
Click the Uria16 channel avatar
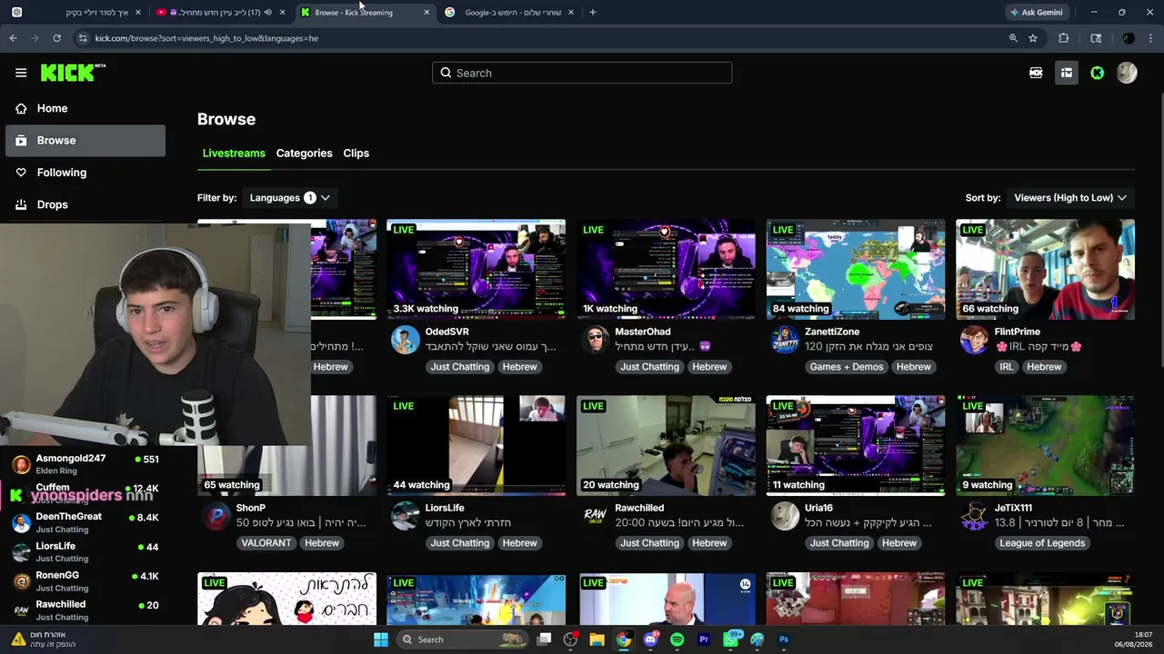coord(785,516)
